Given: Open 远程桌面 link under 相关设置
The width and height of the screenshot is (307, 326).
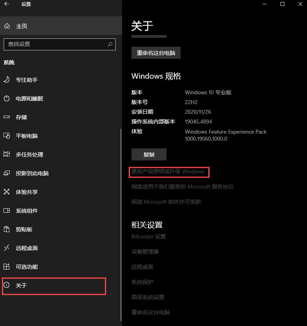Looking at the screenshot, I should pyautogui.click(x=142, y=267).
